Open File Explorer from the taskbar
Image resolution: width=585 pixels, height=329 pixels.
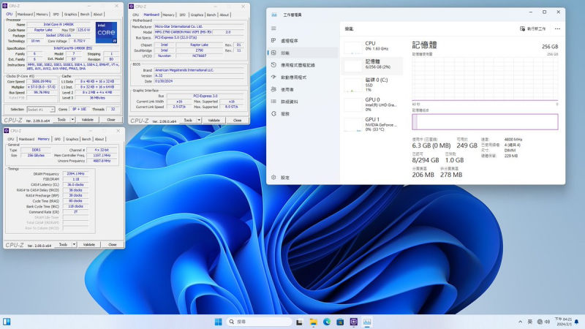[x=314, y=322]
